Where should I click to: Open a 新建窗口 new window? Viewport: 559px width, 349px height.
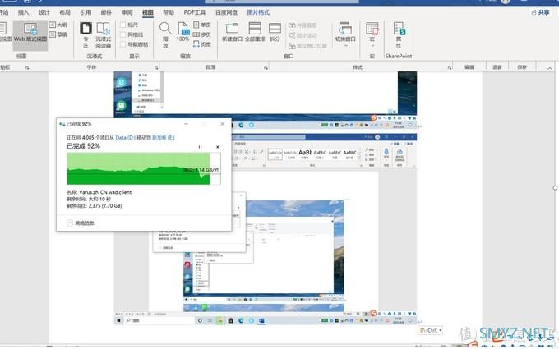[x=232, y=32]
